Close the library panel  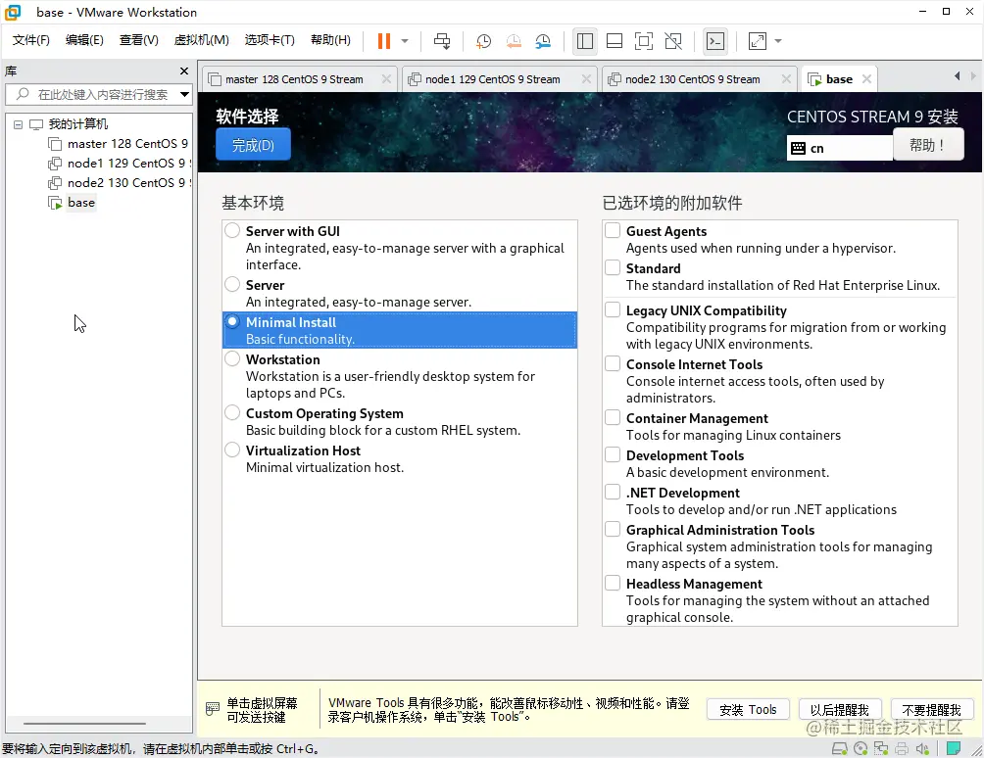184,71
